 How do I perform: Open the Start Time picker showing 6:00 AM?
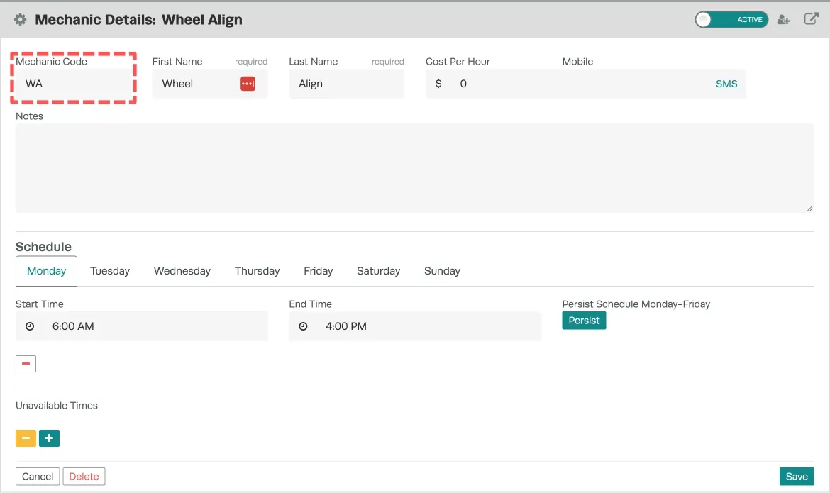coord(141,326)
